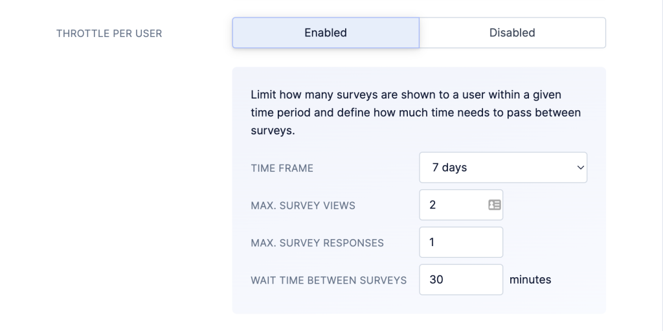This screenshot has height=331, width=663.
Task: Open the Time Frame dropdown
Action: coord(503,168)
